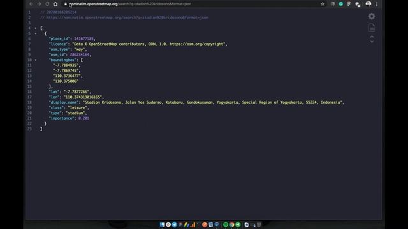Image resolution: width=408 pixels, height=229 pixels.
Task: Collapse all JSON nodes with up chevron
Action: 372,37
